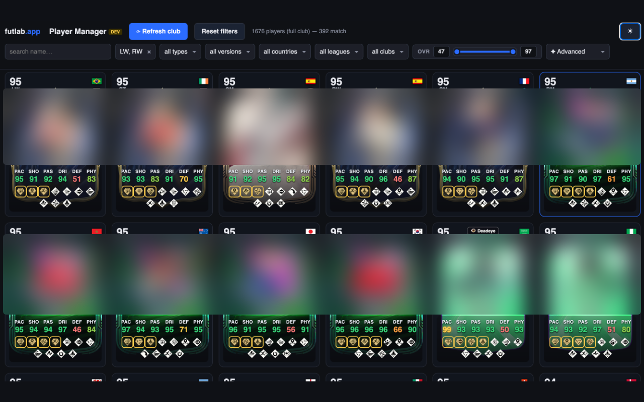Click the OVR slider left handle
The image size is (644, 402).
(457, 52)
